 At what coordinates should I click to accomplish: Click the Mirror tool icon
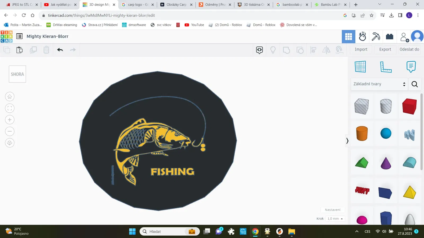pos(326,50)
